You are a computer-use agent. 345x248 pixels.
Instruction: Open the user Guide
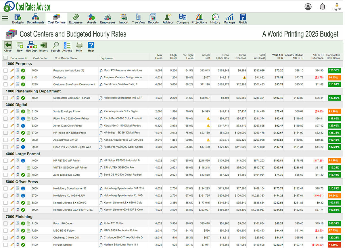[x=243, y=19]
